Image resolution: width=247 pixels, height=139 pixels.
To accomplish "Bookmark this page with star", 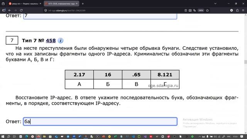I will coord(208,10).
